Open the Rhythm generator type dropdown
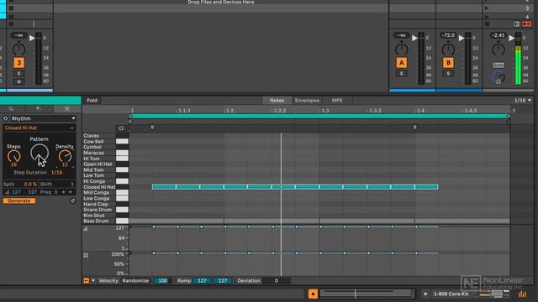The image size is (538, 302). click(x=43, y=118)
